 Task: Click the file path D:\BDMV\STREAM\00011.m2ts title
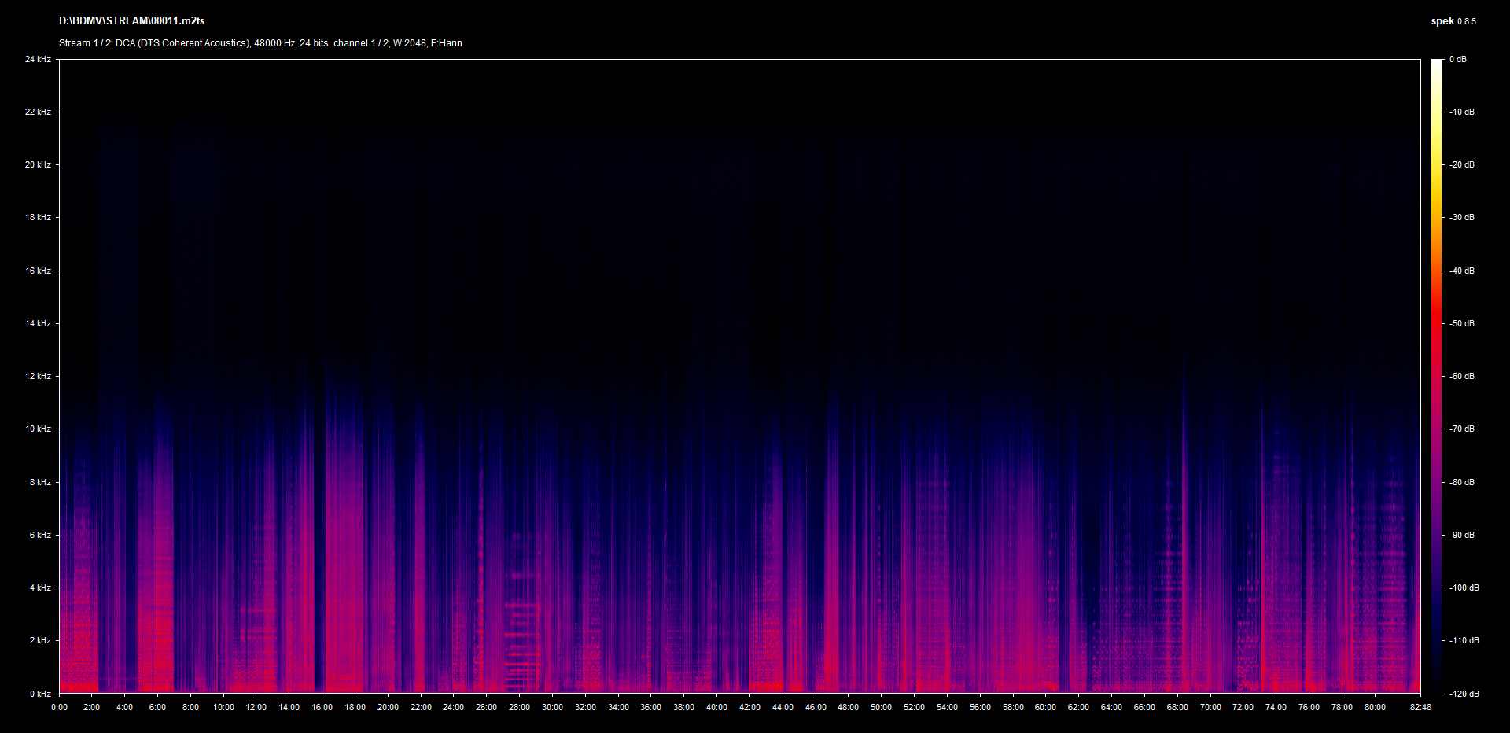(x=131, y=21)
